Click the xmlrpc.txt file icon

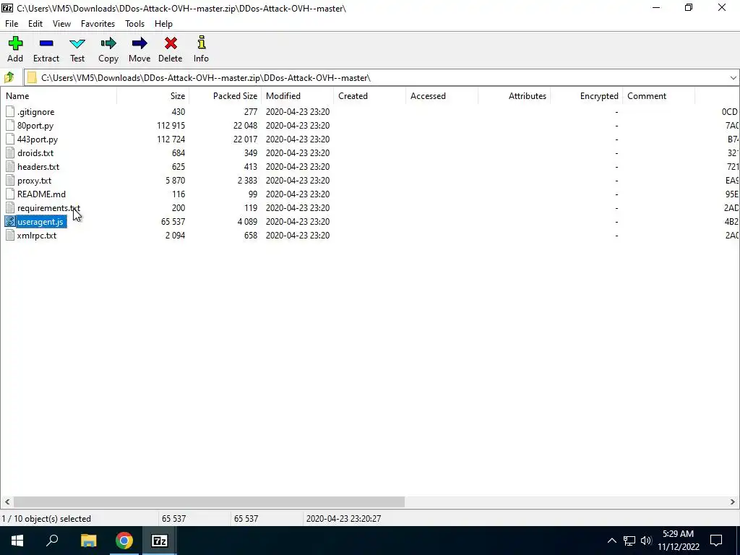[x=10, y=235]
